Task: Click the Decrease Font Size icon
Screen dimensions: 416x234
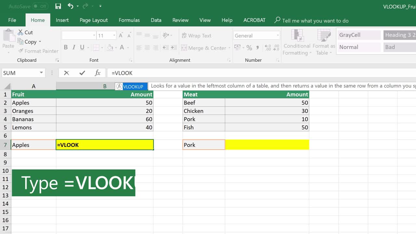Action: pyautogui.click(x=129, y=35)
